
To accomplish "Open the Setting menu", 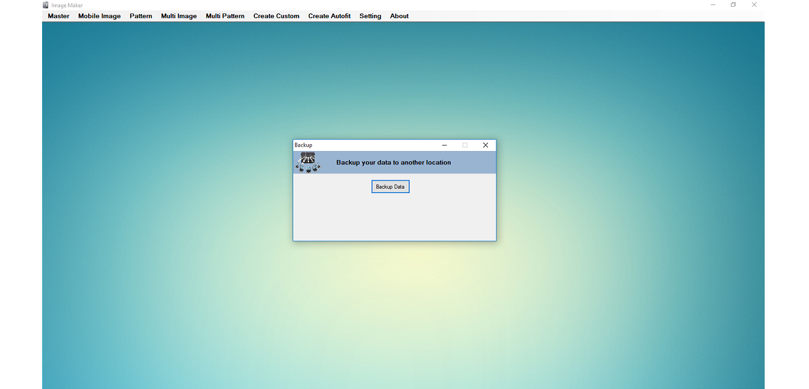I will pyautogui.click(x=370, y=16).
